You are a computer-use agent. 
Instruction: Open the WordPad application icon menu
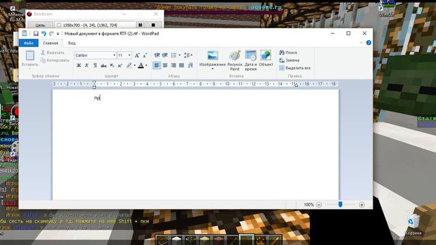point(25,33)
